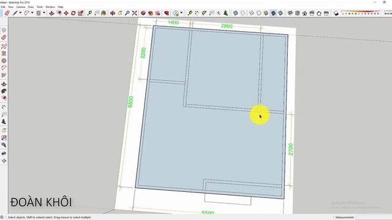Viewport: 392px width, 220px height.
Task: Select the Orbit tool
Action: 113,13
